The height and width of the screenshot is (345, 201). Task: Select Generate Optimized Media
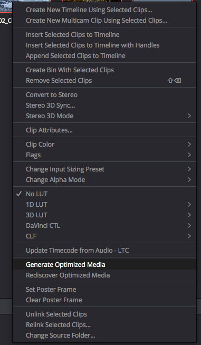[104, 264]
